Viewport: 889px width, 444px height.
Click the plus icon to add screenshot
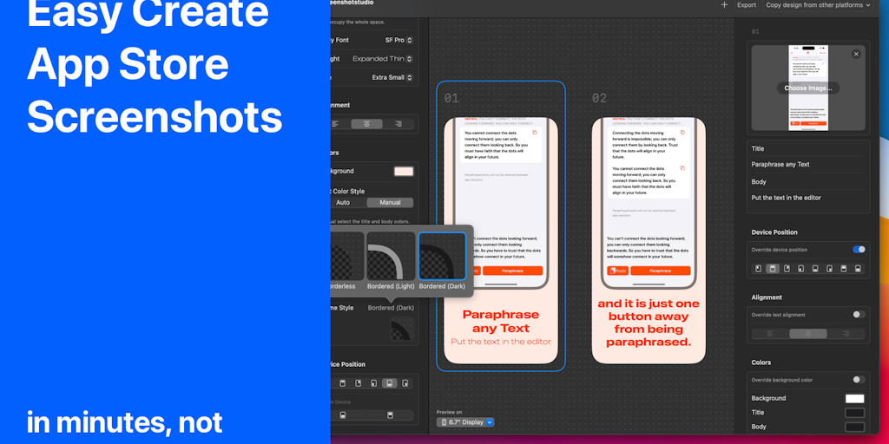pos(724,5)
